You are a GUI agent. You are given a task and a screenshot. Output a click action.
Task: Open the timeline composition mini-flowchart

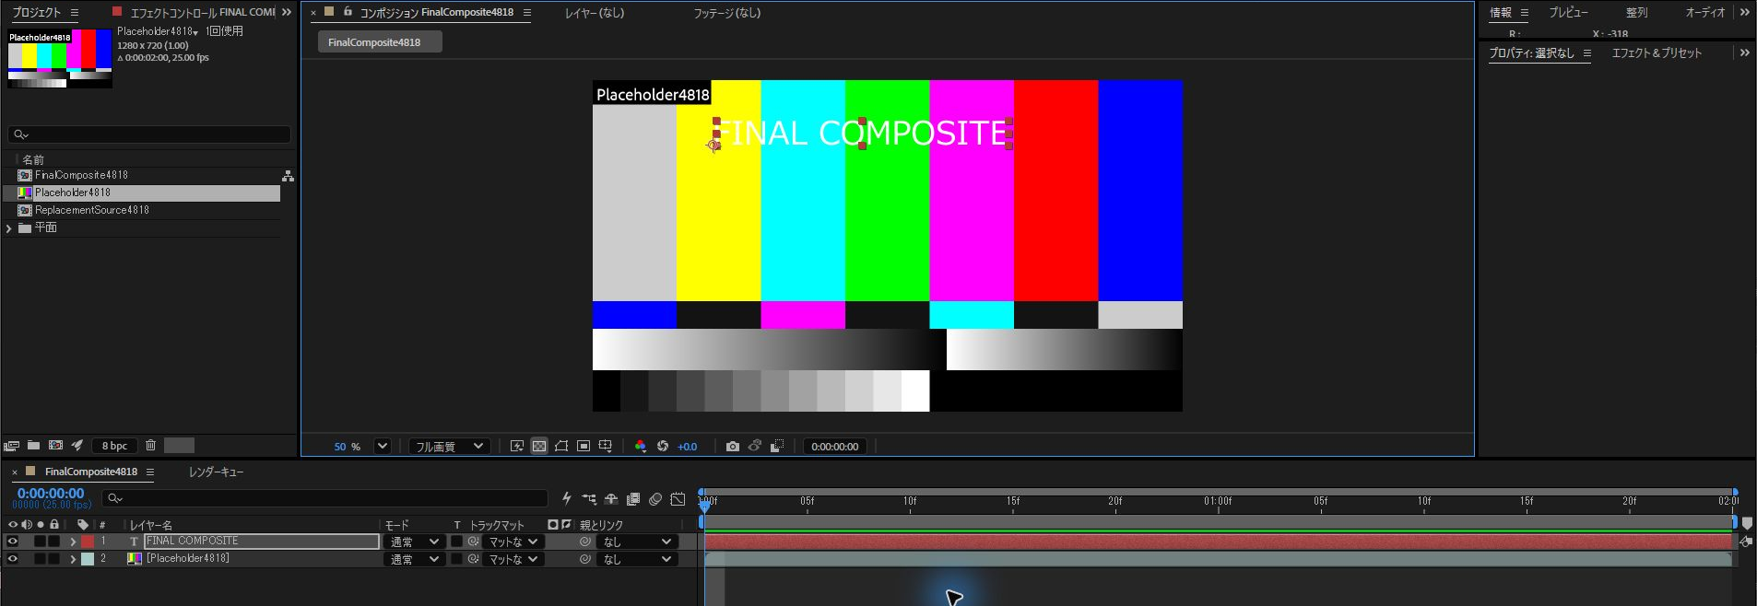pos(589,499)
